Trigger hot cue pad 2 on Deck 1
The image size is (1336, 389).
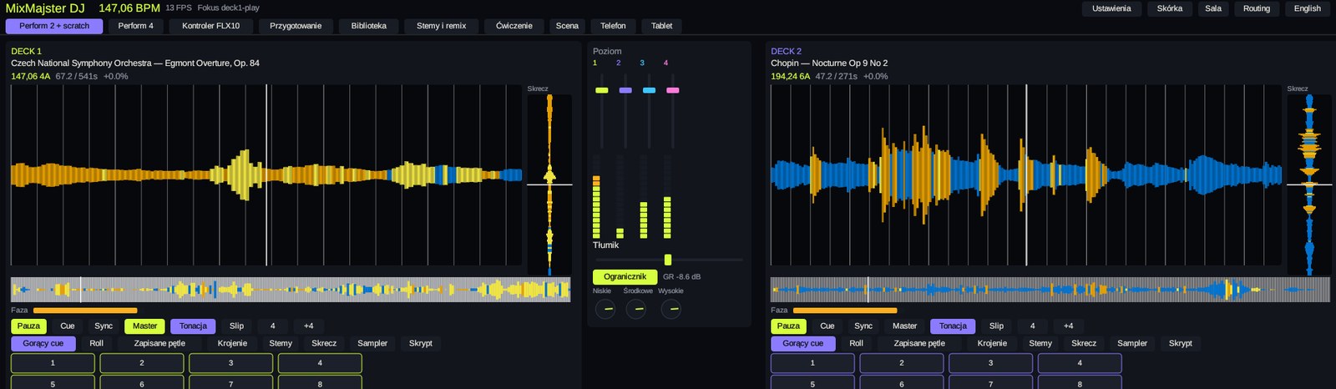point(142,363)
